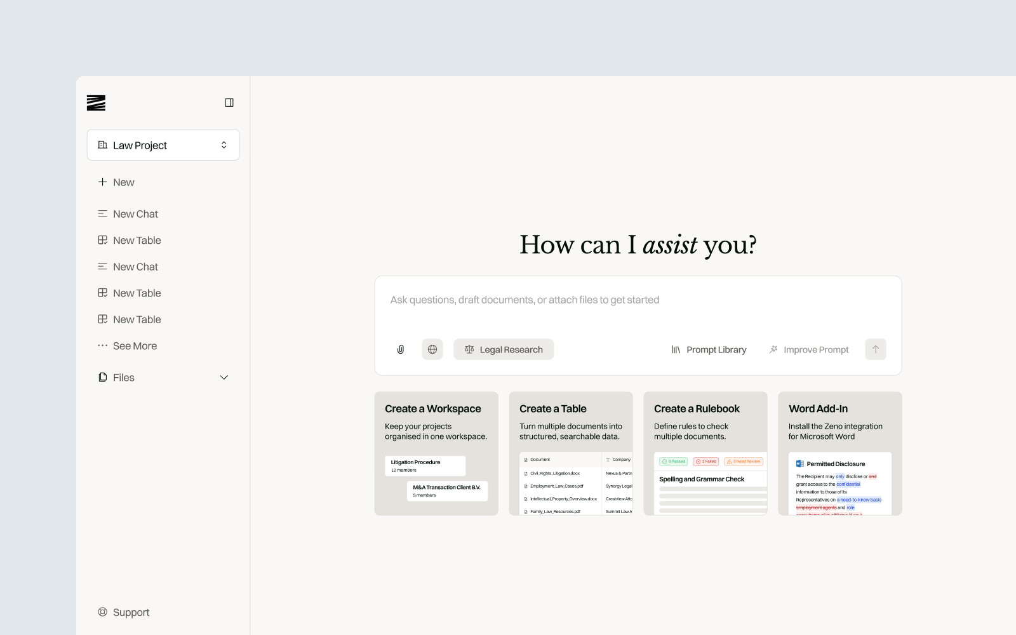Viewport: 1016px width, 635px height.
Task: Click Improve Prompt wand button
Action: pyautogui.click(x=808, y=349)
